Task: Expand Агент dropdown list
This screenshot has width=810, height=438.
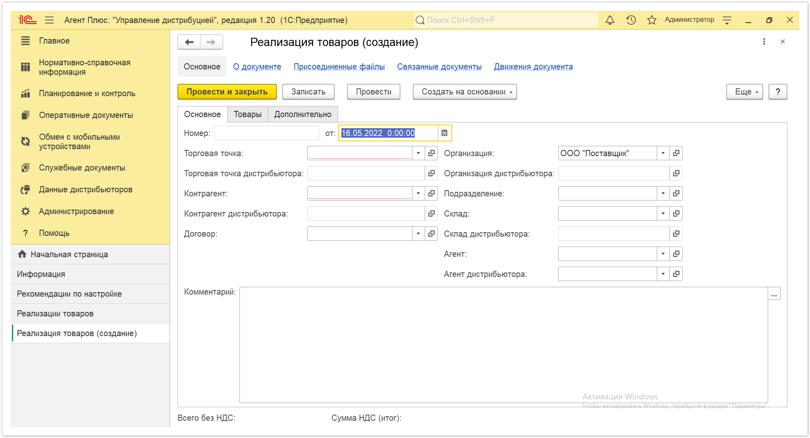Action: 663,254
